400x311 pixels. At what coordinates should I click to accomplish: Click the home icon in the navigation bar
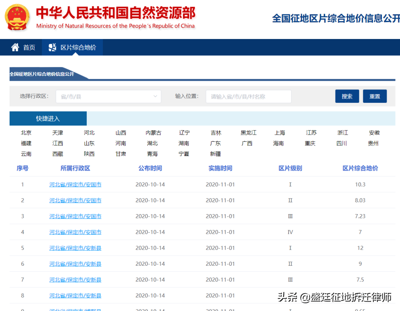coord(15,47)
